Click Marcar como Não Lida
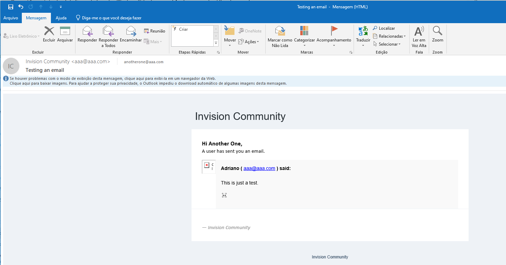The image size is (506, 265). 280,37
